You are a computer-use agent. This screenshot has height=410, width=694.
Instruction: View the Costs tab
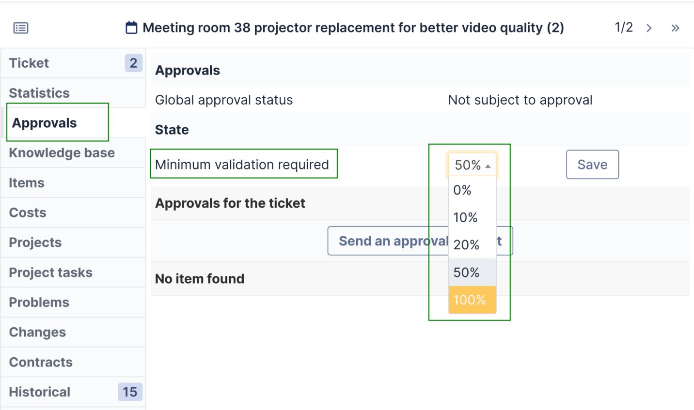tap(27, 213)
